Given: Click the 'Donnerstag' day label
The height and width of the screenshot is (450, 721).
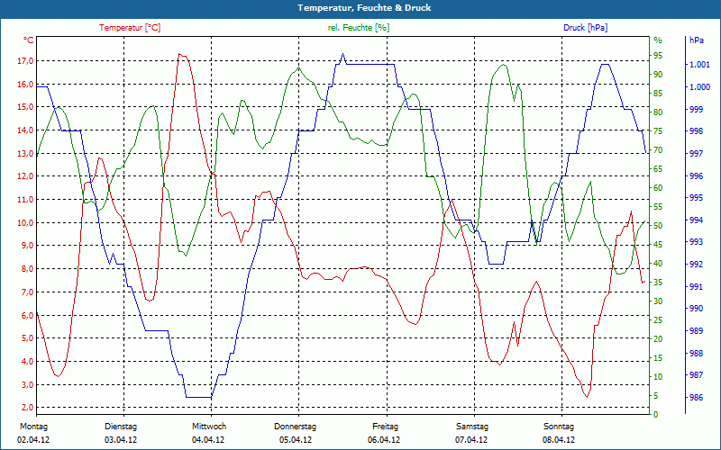Looking at the screenshot, I should [296, 427].
